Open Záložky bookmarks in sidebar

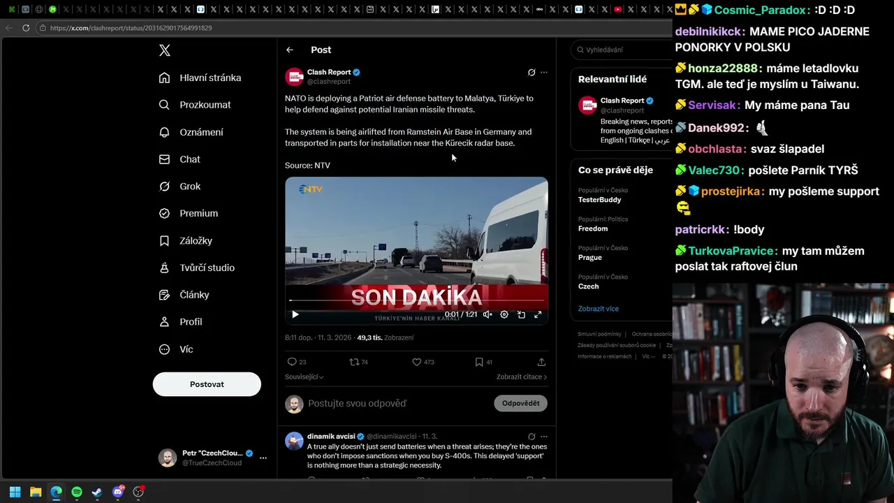coord(186,240)
